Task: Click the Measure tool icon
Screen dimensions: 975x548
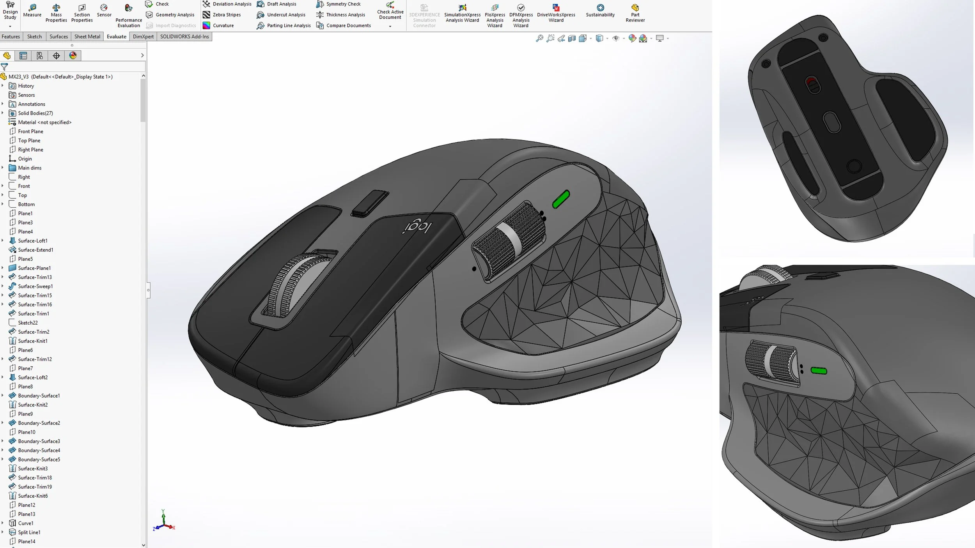Action: pos(32,8)
